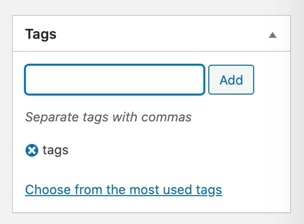Delete the existing tag using blue circle X
The height and width of the screenshot is (224, 304).
pos(32,150)
